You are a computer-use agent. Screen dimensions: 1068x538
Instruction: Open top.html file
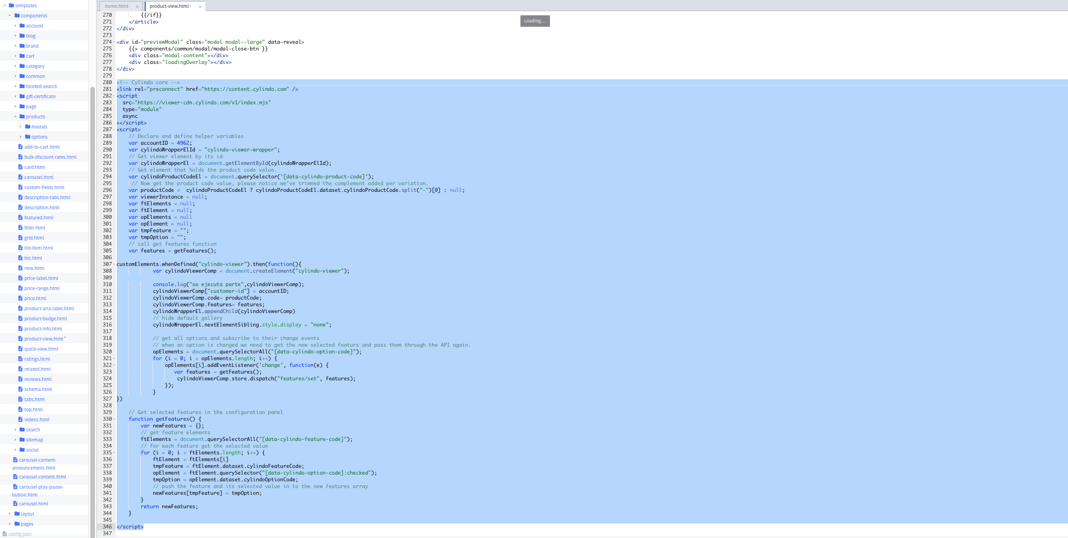[33, 410]
